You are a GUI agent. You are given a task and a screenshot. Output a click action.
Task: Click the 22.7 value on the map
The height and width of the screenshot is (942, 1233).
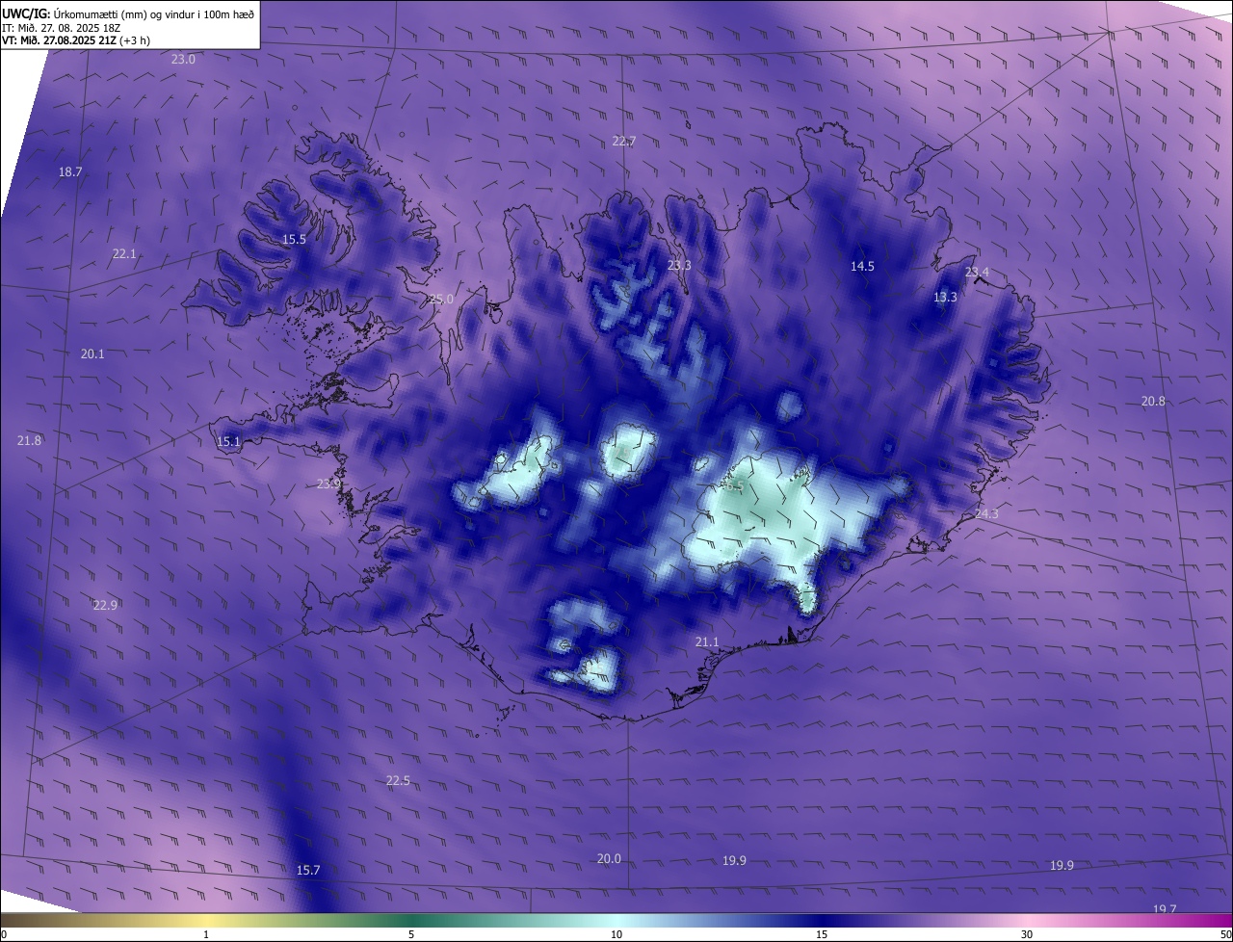point(624,142)
